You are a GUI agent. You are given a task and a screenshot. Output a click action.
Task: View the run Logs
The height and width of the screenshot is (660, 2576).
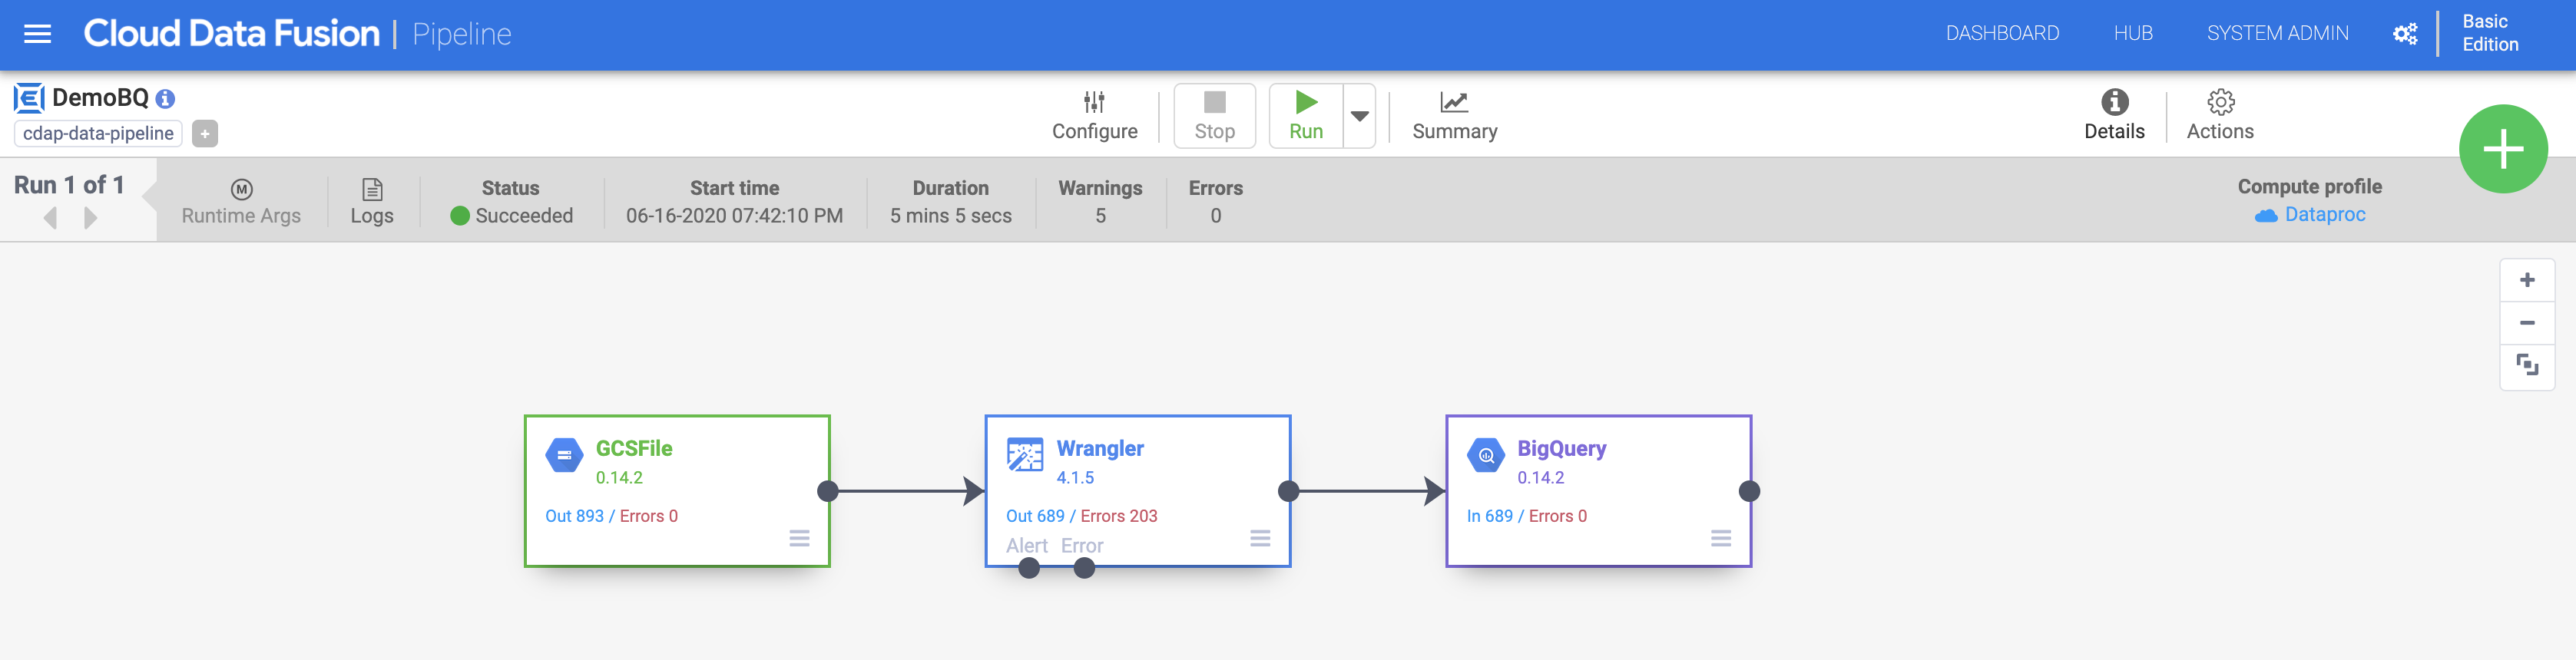[372, 202]
